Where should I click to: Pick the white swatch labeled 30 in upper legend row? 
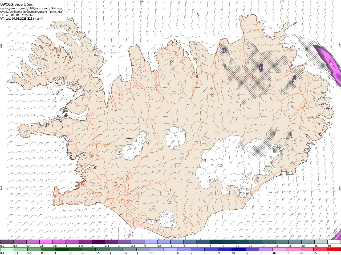pyautogui.click(x=334, y=242)
